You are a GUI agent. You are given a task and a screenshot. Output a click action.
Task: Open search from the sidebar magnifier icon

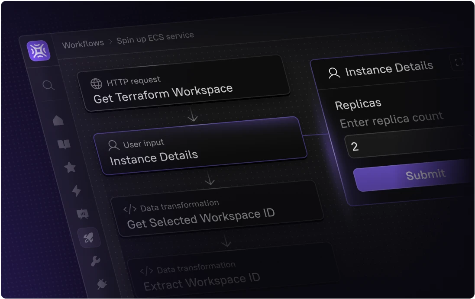pos(48,85)
